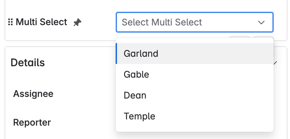
Task: Click the Reporter field label
Action: click(x=32, y=123)
